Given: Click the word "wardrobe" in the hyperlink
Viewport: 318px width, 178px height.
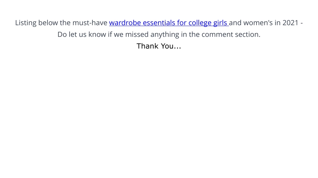Looking at the screenshot, I should click(x=125, y=23).
